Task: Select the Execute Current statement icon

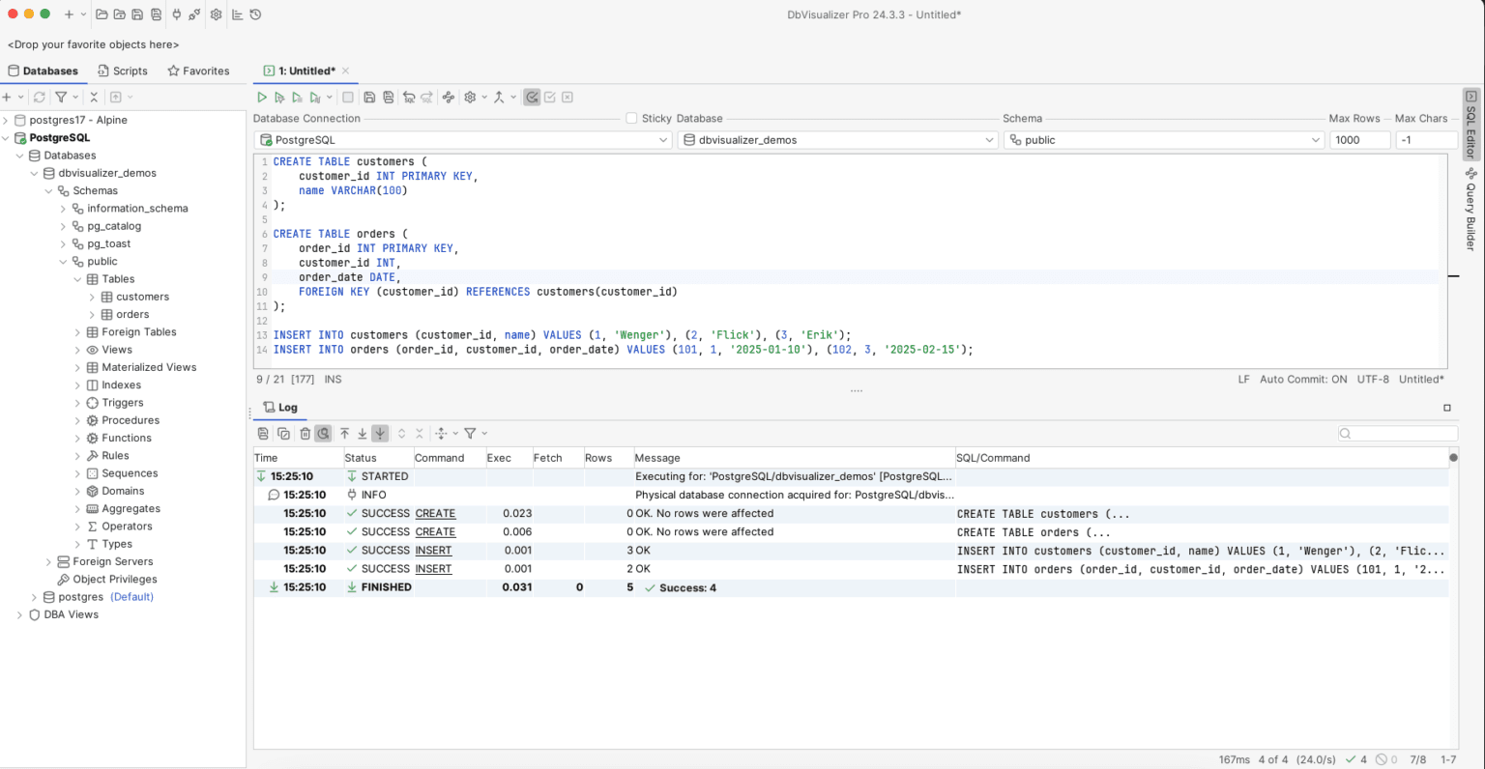Action: (x=280, y=97)
